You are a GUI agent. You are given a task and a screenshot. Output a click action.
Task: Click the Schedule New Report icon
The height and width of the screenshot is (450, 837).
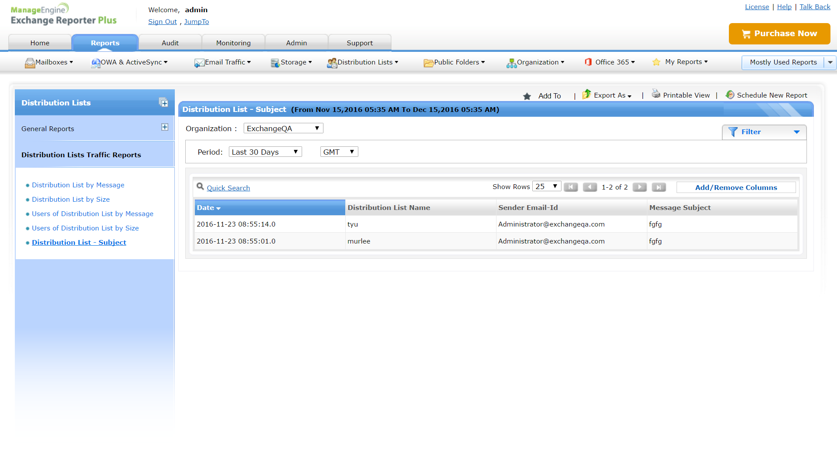[x=730, y=95]
